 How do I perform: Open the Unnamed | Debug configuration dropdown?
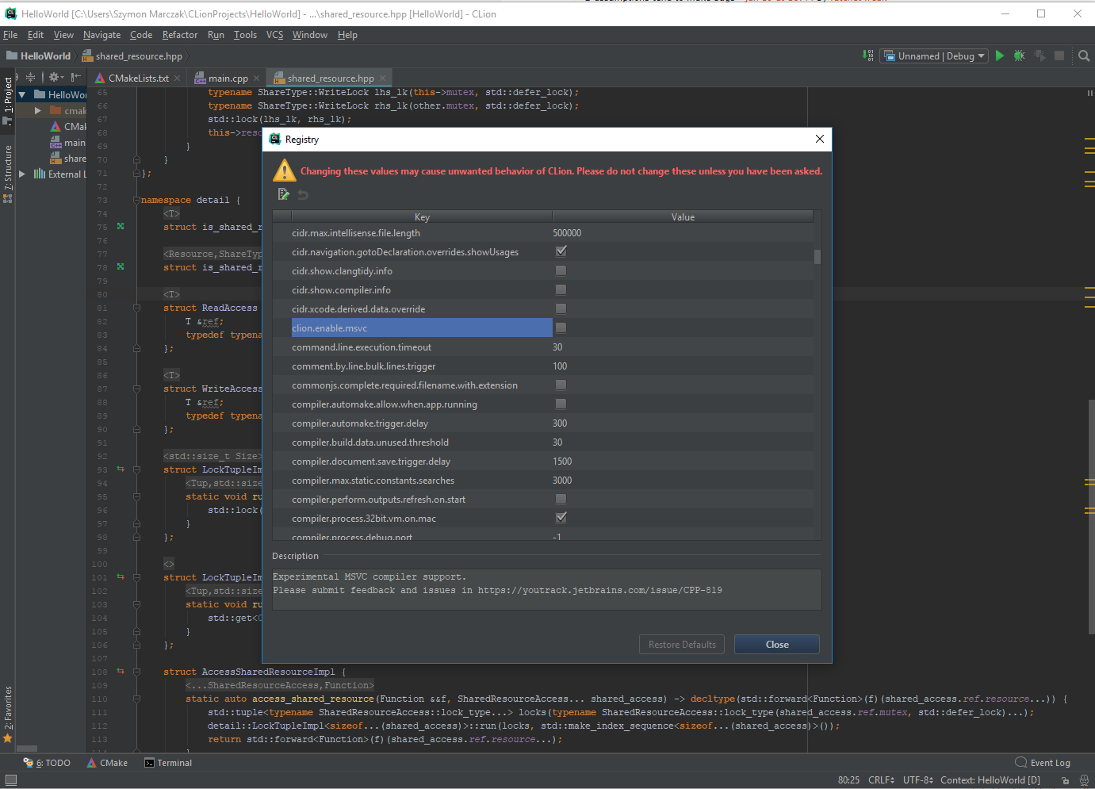(x=934, y=56)
